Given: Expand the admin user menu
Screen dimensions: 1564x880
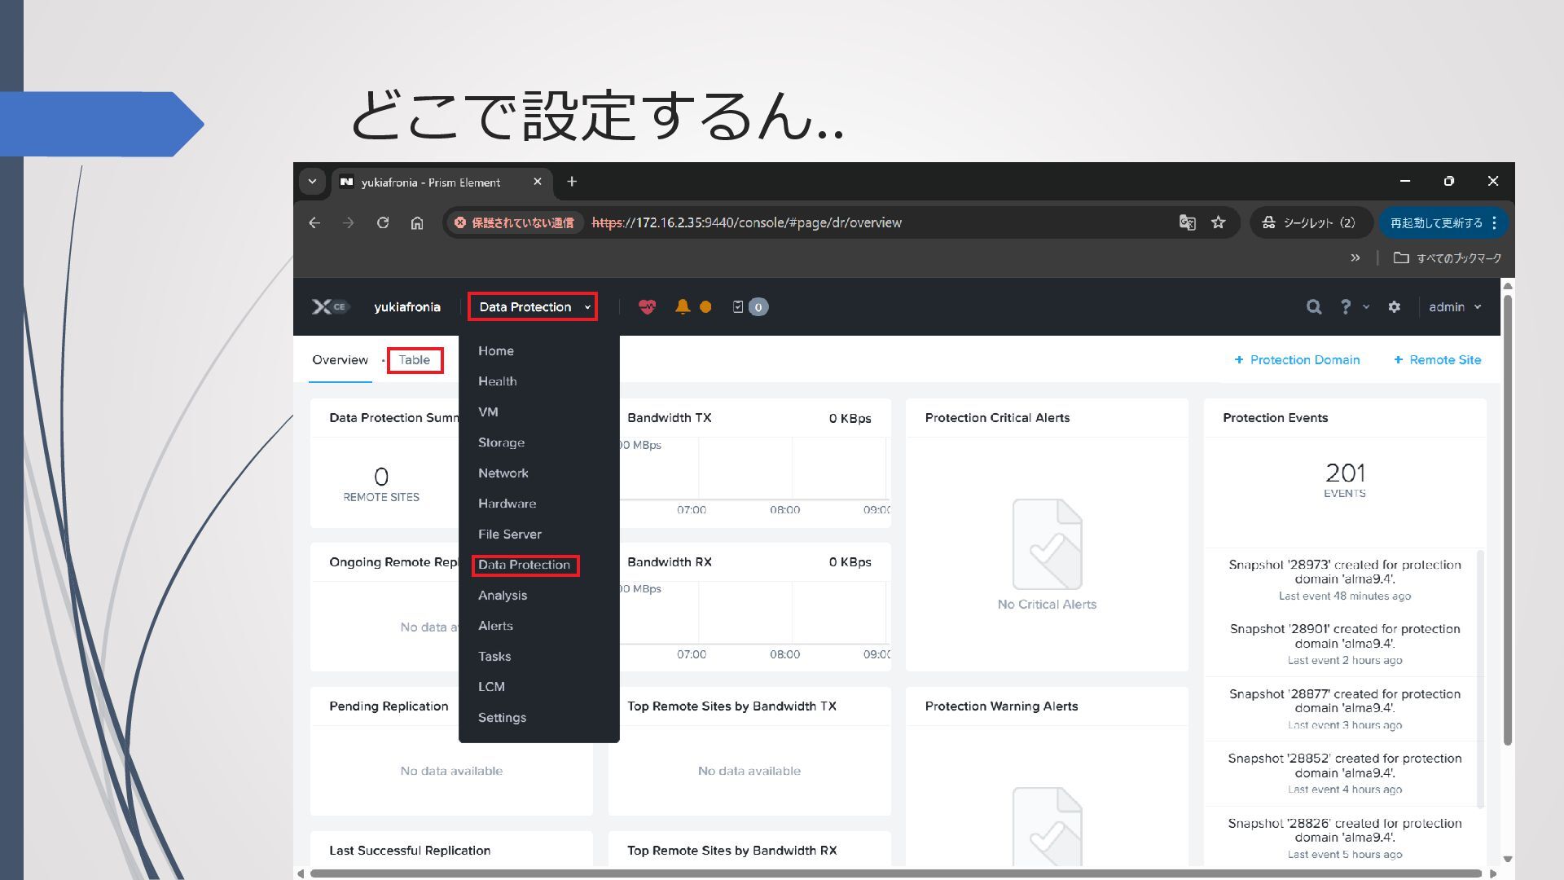Looking at the screenshot, I should pyautogui.click(x=1455, y=306).
